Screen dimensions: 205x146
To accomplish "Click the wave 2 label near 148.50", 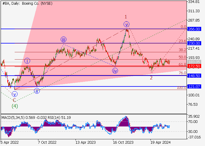I will click(151, 78).
